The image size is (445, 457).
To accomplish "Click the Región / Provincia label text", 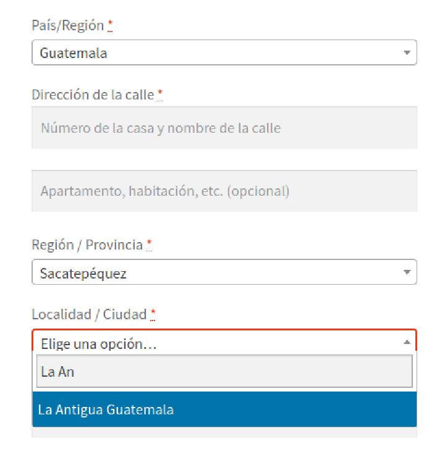I will tap(87, 245).
